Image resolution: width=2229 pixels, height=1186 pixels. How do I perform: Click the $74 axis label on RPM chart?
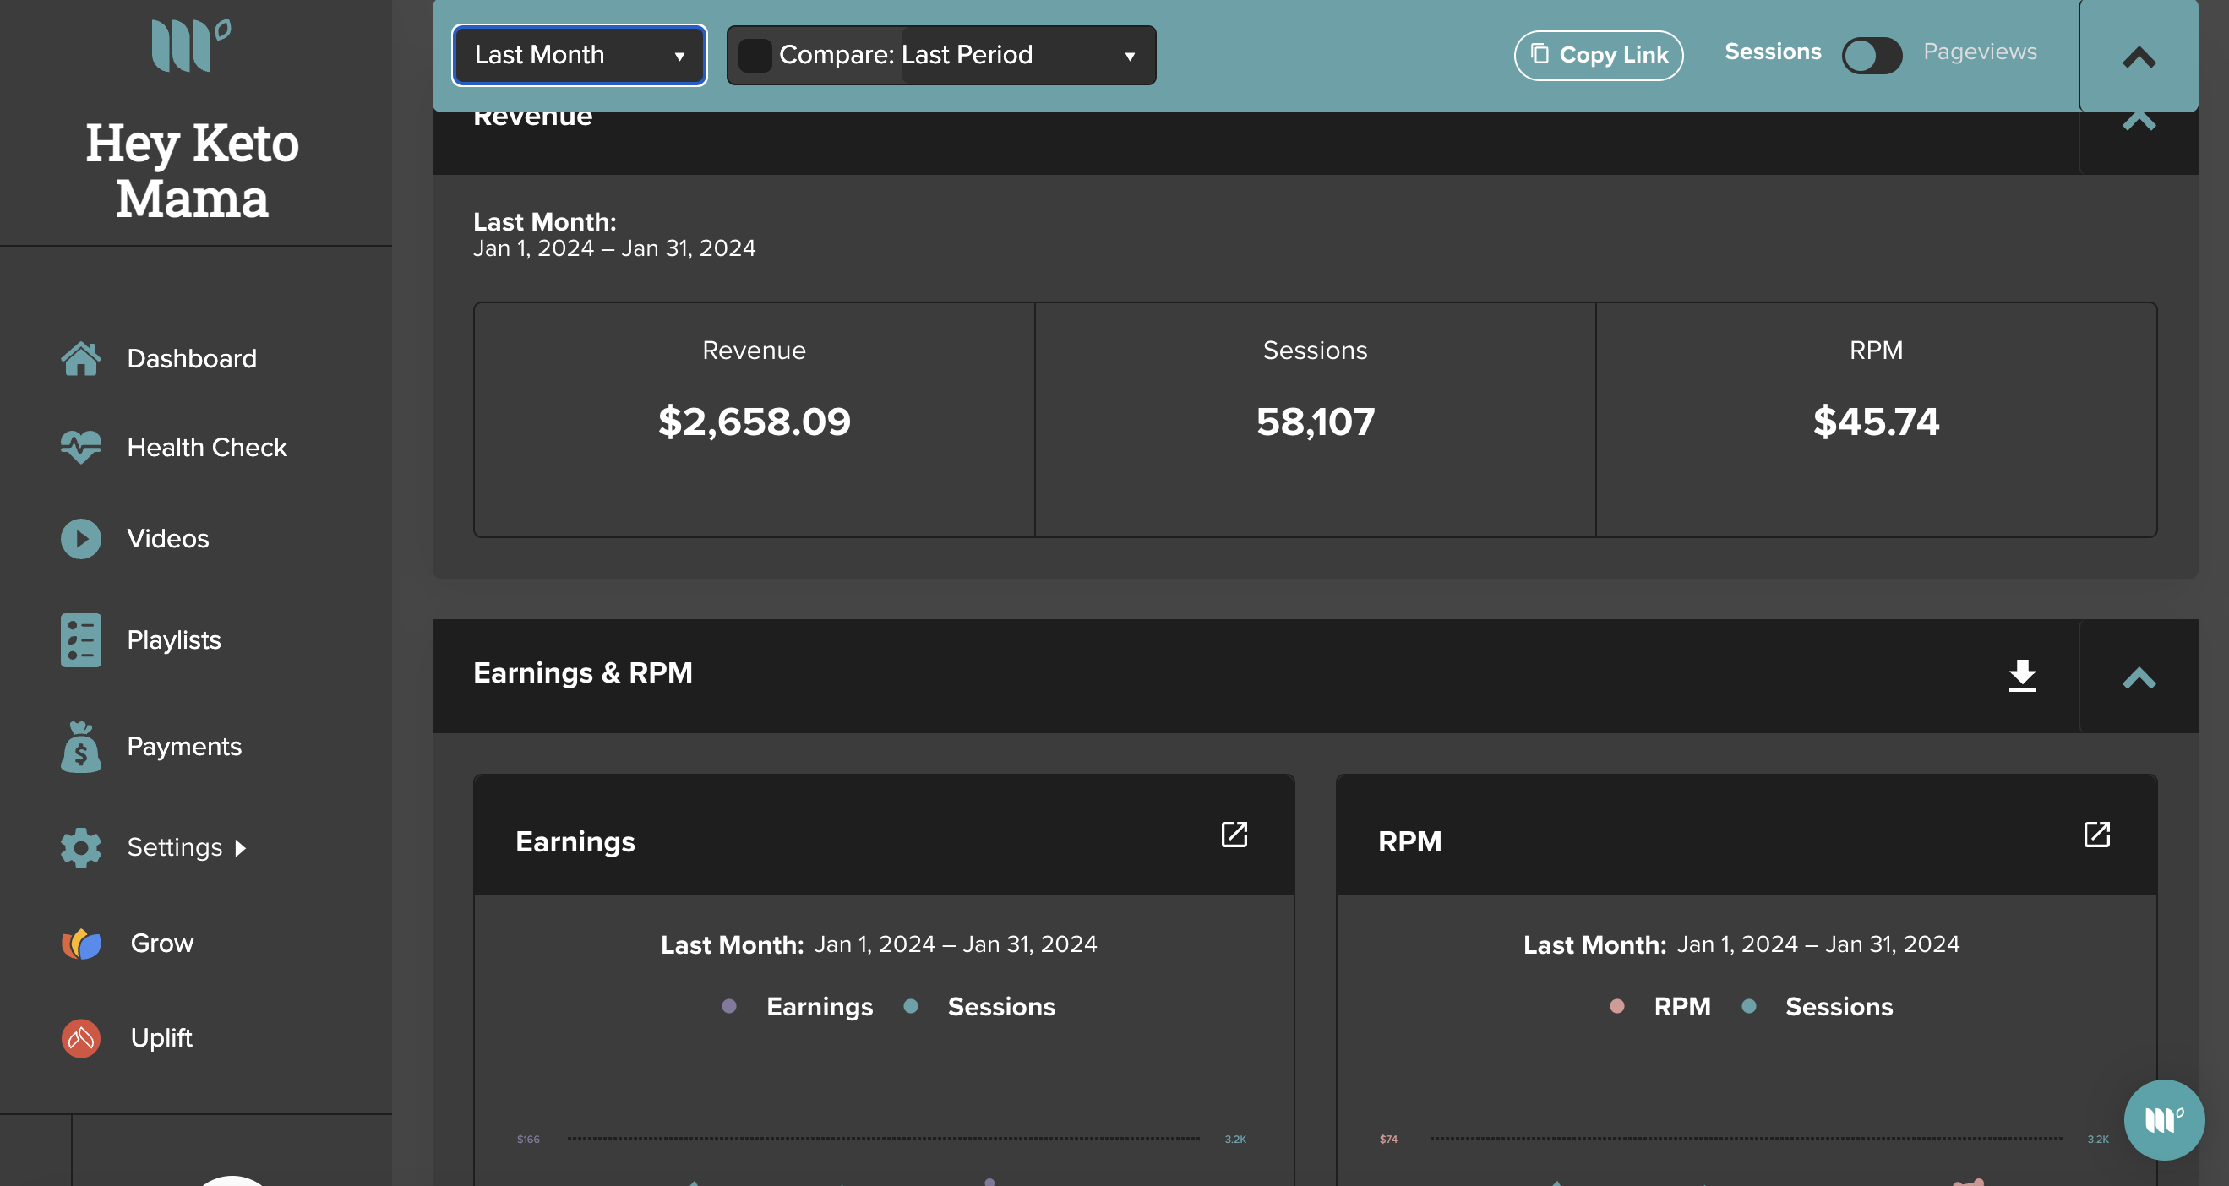click(x=1388, y=1140)
